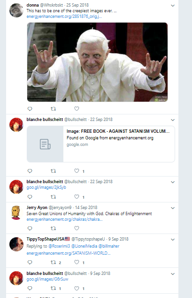Reply to donna's creepiest images tweet
The height and width of the screenshot is (298, 192).
point(30,109)
